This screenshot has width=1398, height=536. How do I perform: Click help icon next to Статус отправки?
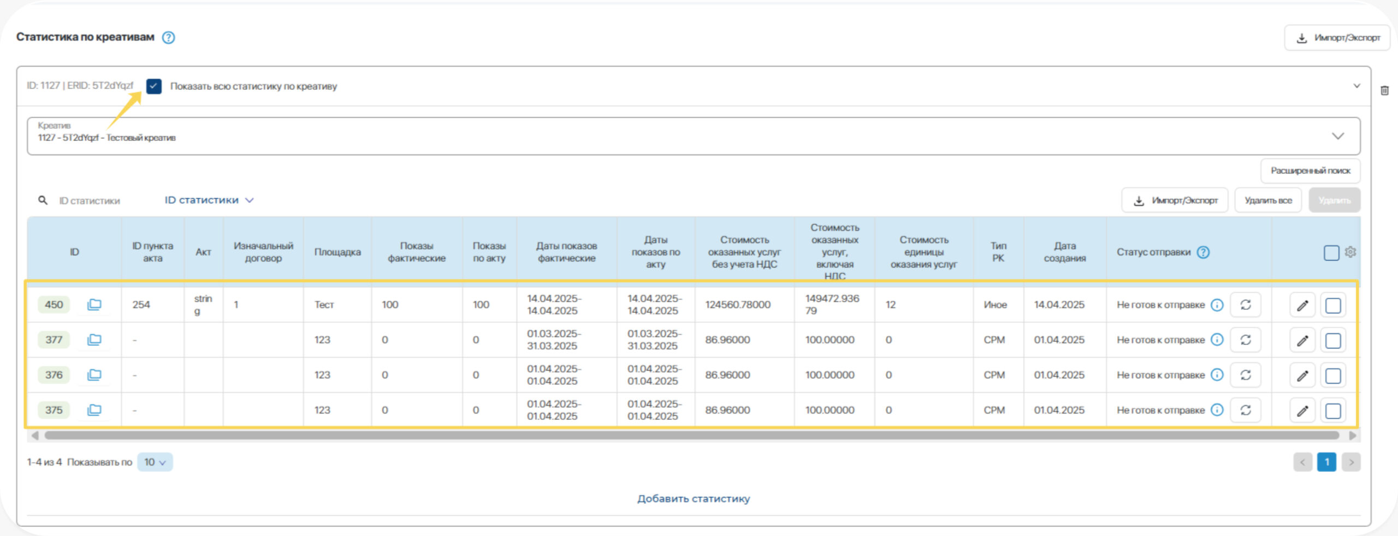pyautogui.click(x=1203, y=252)
